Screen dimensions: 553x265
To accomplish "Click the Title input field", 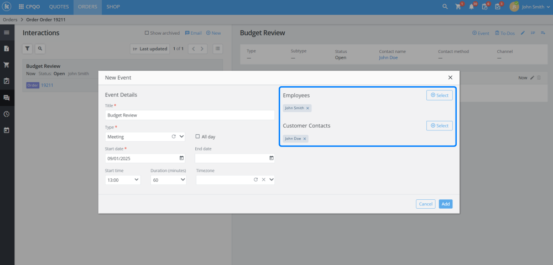I will click(190, 115).
